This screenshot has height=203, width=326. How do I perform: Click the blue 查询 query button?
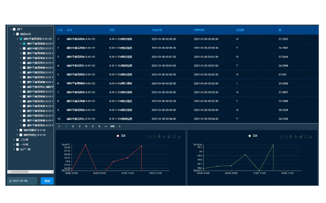pyautogui.click(x=47, y=181)
